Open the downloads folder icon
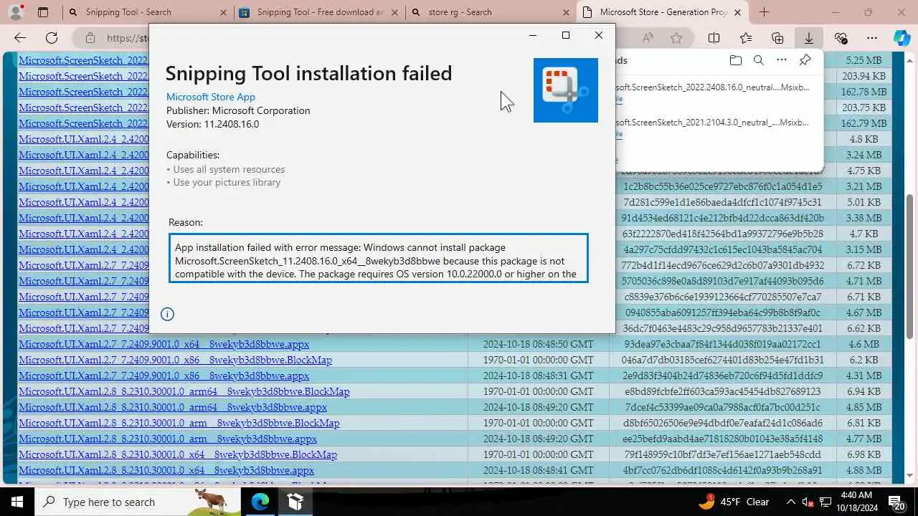The width and height of the screenshot is (918, 516). pyautogui.click(x=735, y=60)
